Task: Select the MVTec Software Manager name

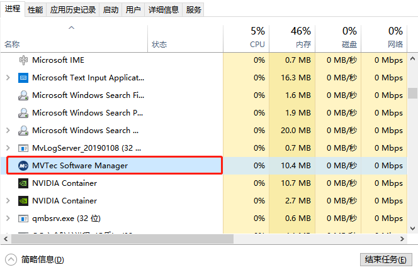Action: coord(80,166)
